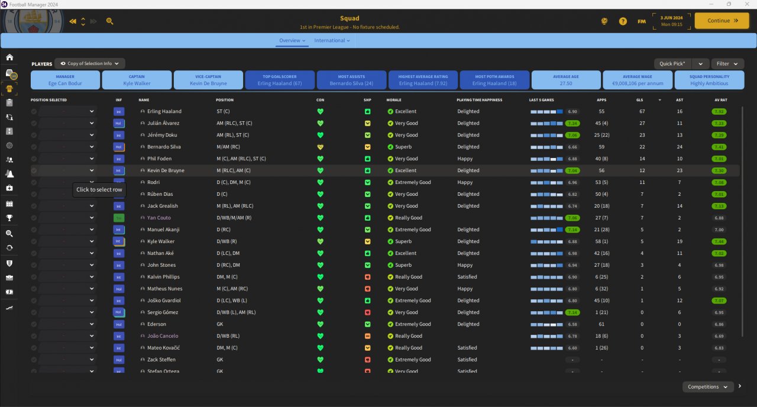Screen dimensions: 757x407
Task: Go back with the double-arrow button
Action: coord(73,21)
